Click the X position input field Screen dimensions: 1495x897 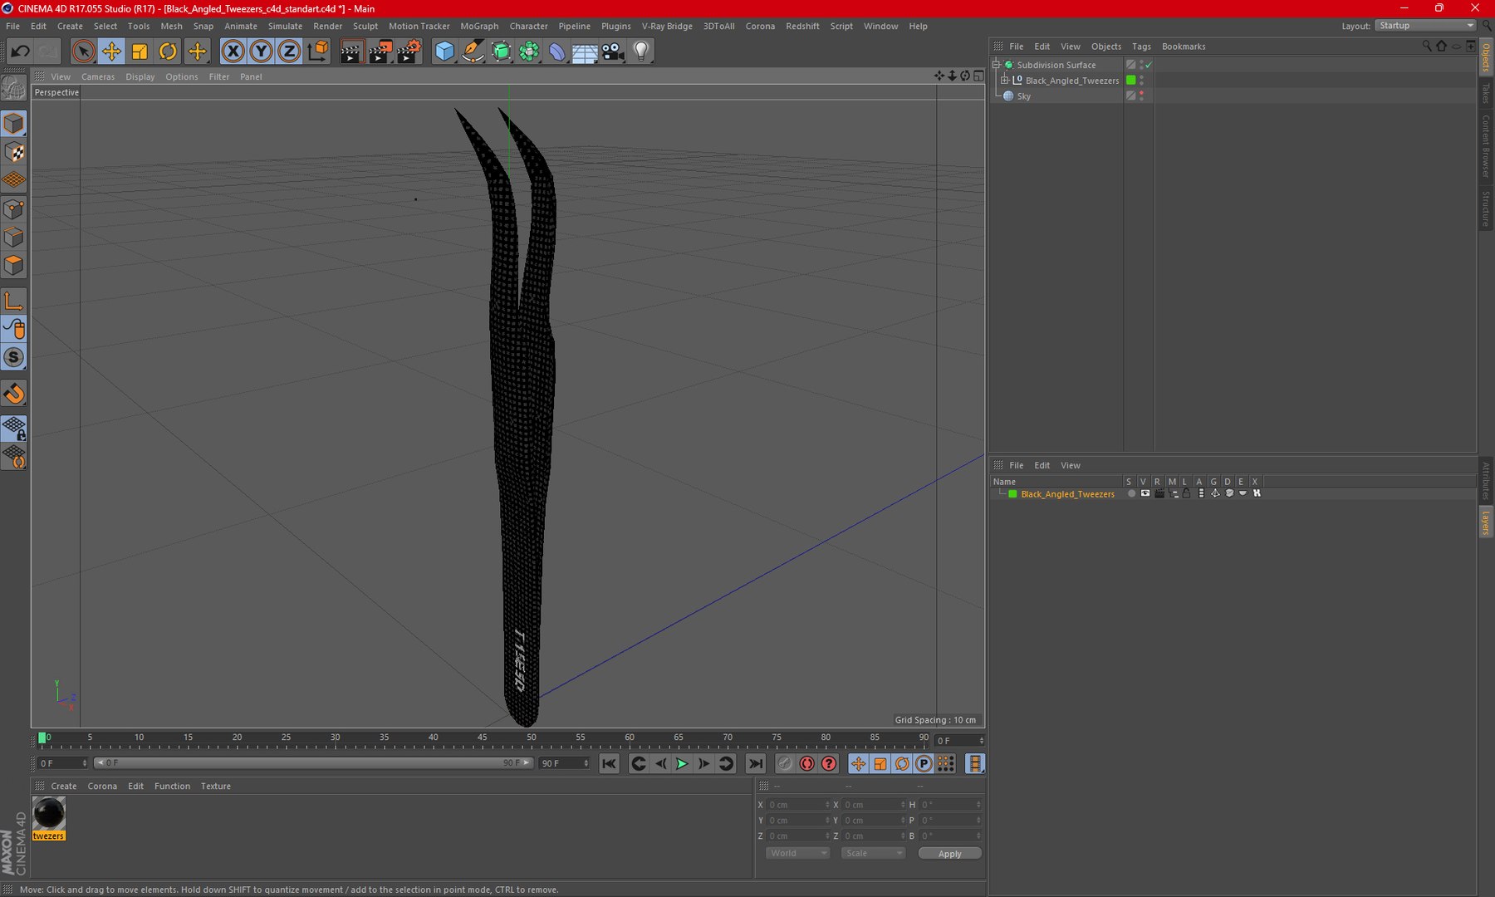click(x=798, y=805)
